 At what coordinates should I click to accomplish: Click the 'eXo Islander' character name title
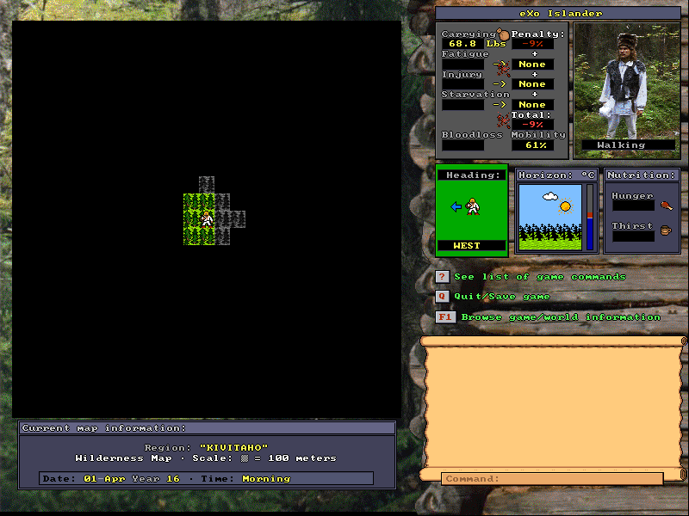point(561,13)
